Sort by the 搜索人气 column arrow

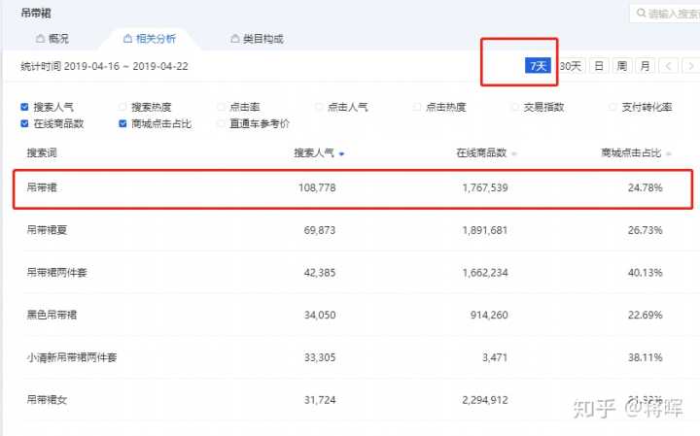coord(341,154)
